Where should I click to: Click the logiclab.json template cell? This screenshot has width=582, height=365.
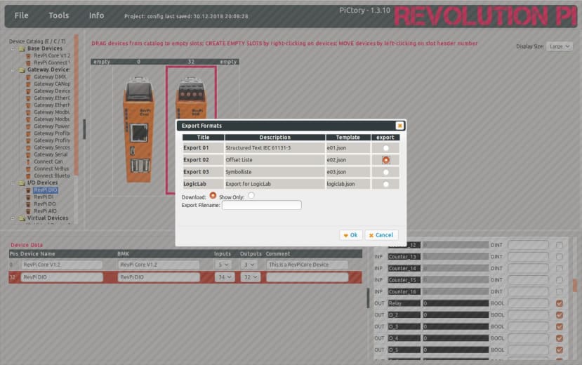[x=348, y=184]
